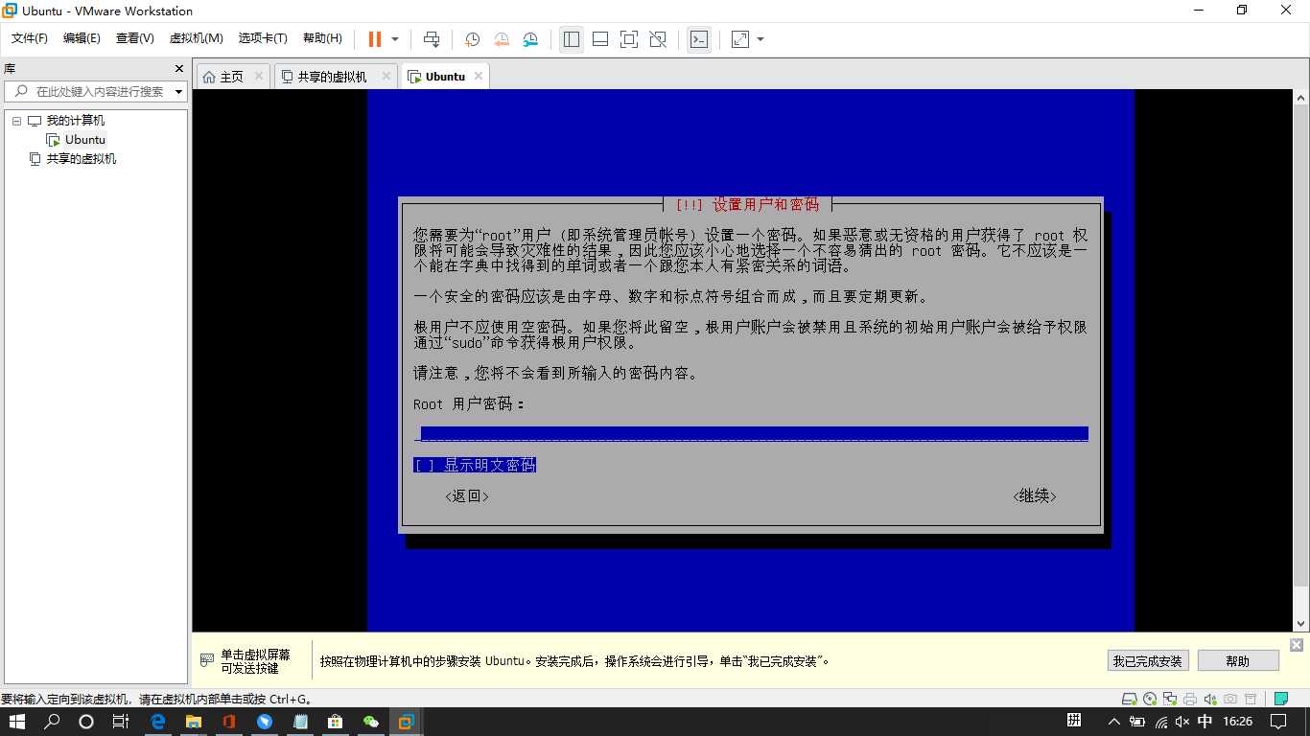Image resolution: width=1310 pixels, height=736 pixels.
Task: Click the network adapter status icon
Action: click(x=1170, y=699)
